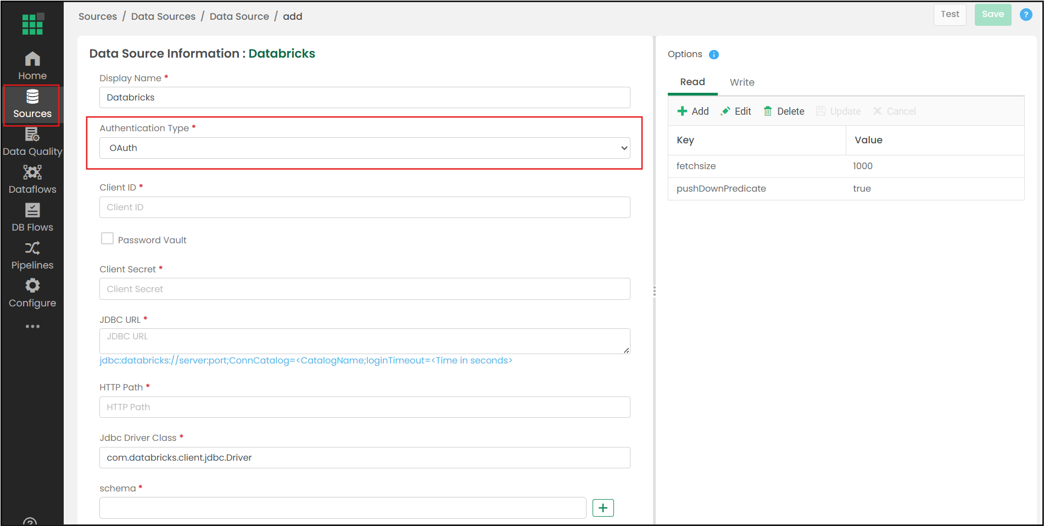
Task: Open Data Quality section
Action: point(32,142)
